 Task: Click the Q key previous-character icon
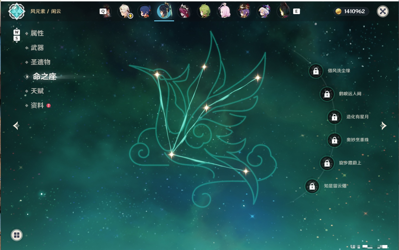103,11
